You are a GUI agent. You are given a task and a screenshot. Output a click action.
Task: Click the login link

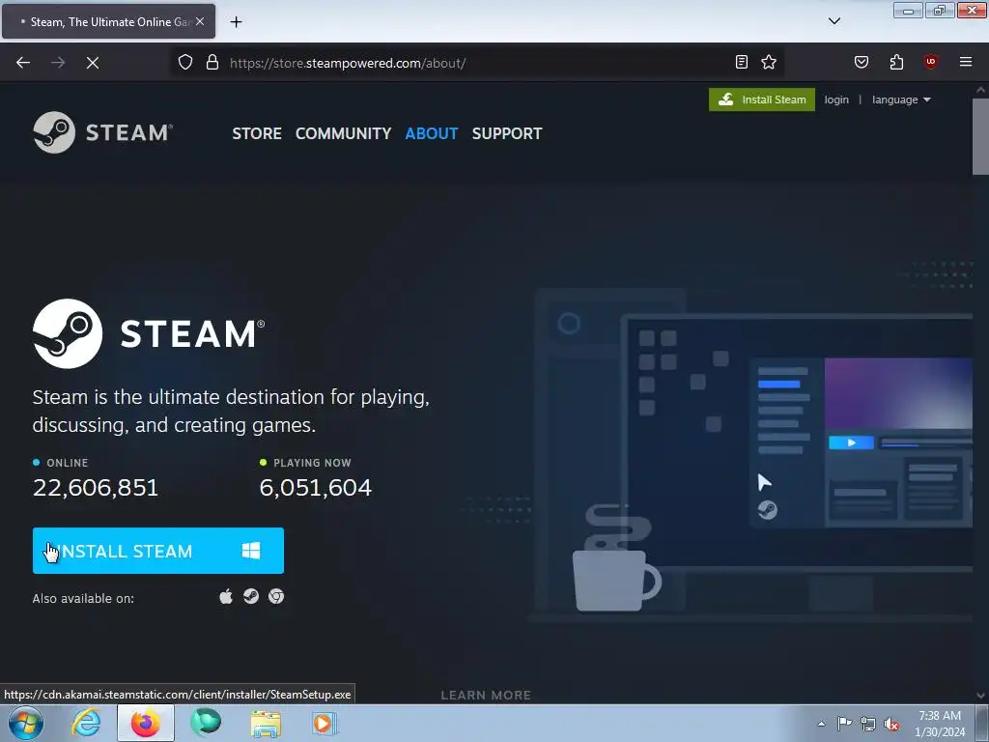pos(836,100)
